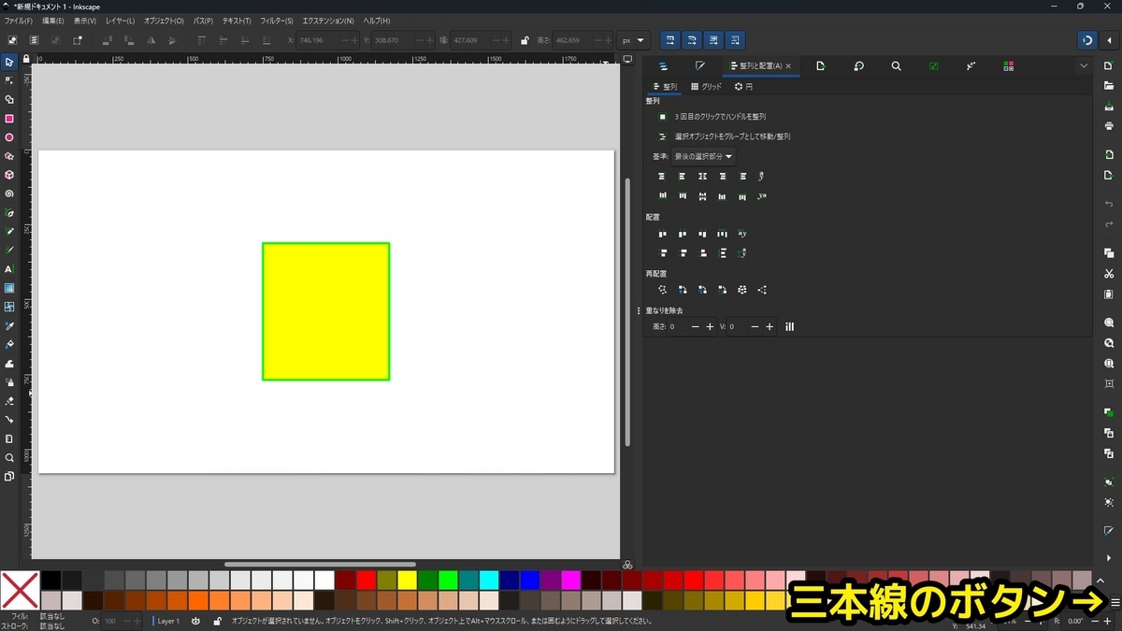Toggle Layer 1 visibility eye

195,621
